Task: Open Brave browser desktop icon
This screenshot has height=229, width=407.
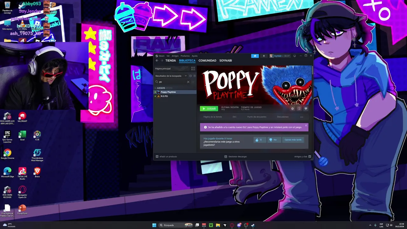Action: [37, 173]
